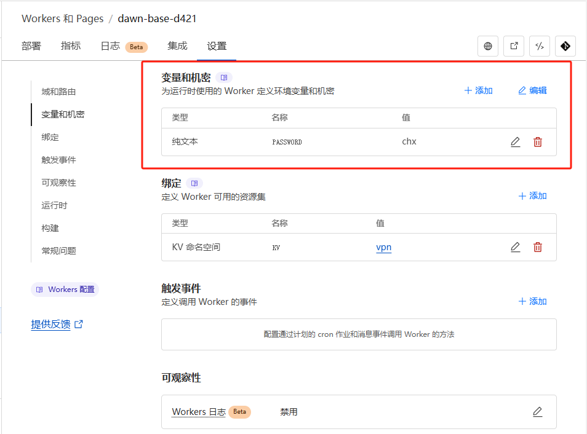
Task: Click the cron trigger description box
Action: 359,334
